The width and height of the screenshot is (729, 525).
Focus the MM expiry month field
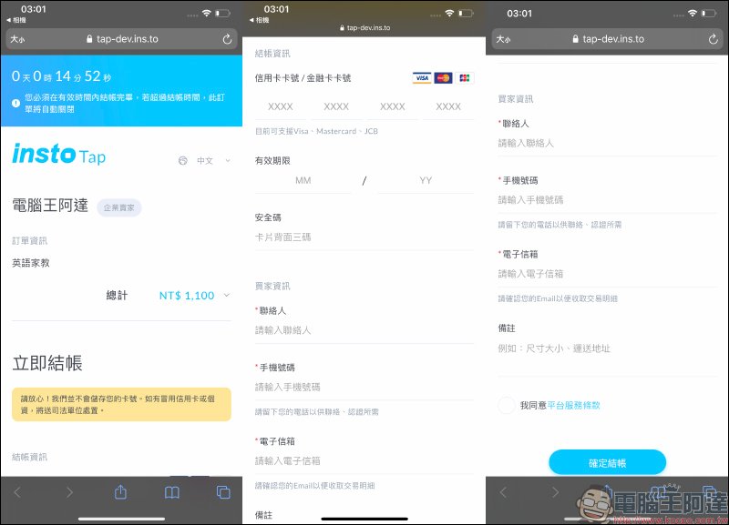[x=303, y=180]
